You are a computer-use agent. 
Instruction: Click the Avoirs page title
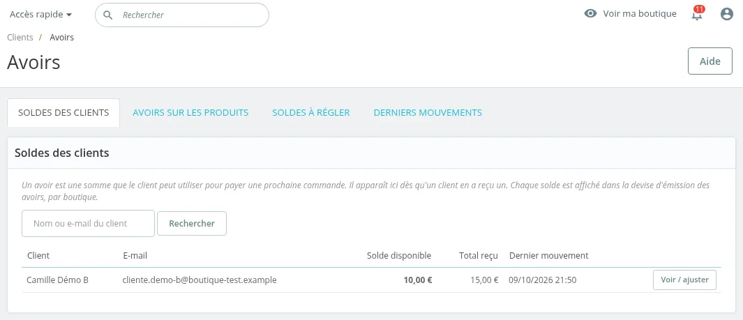click(33, 62)
